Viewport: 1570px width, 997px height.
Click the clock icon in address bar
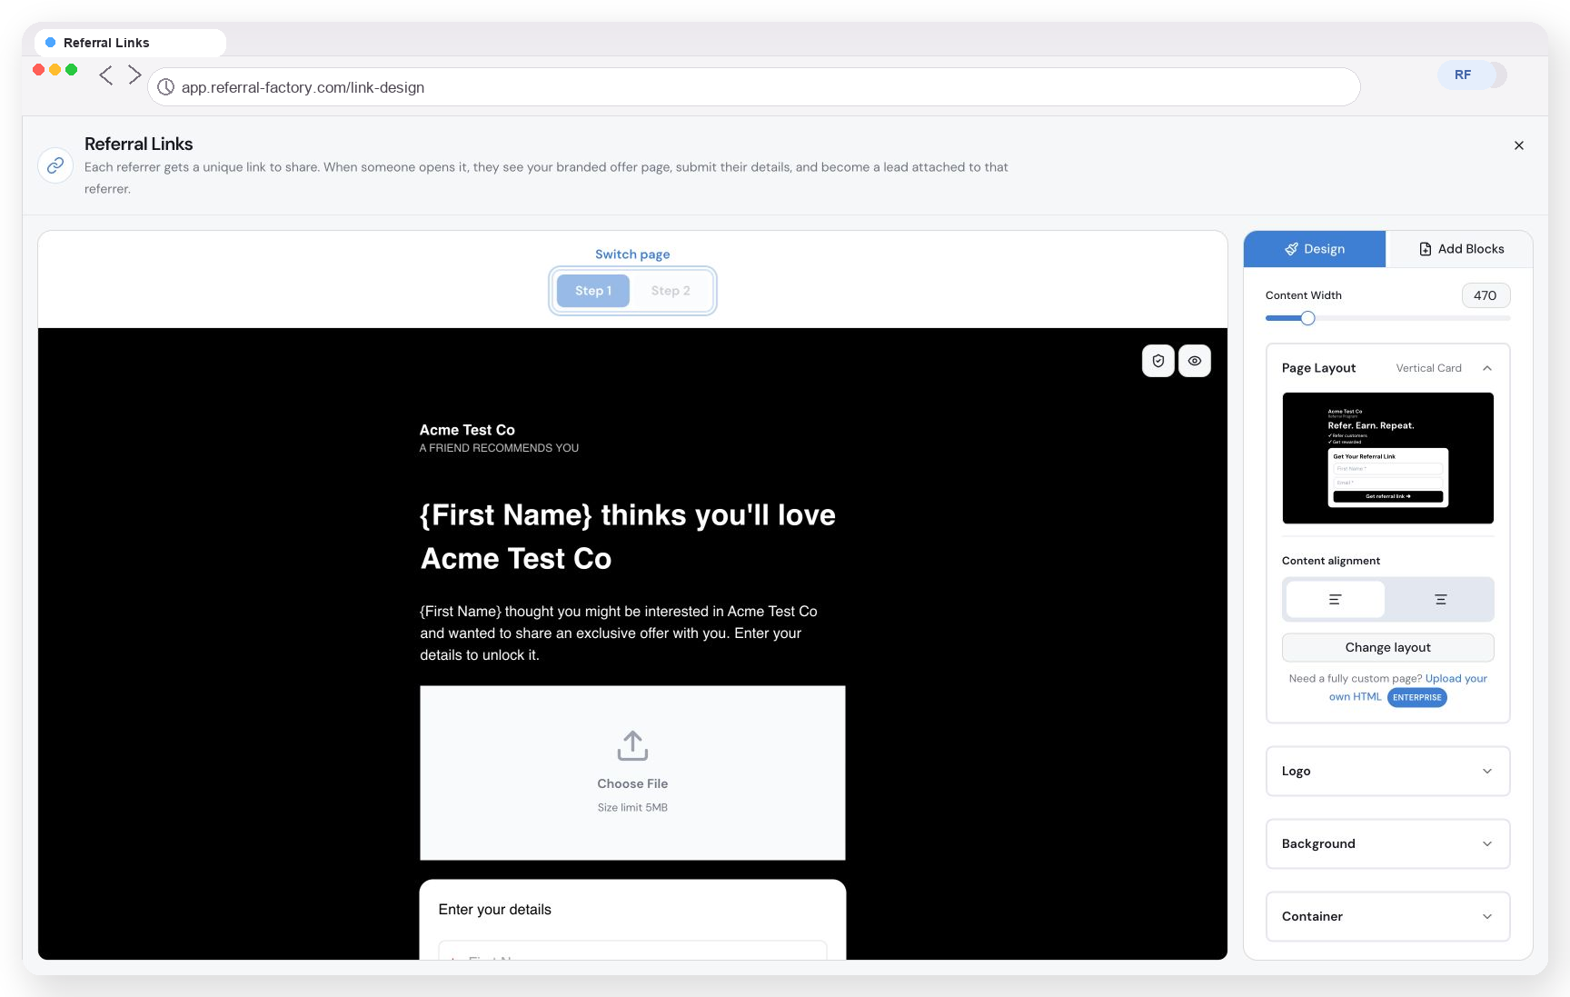pos(166,87)
